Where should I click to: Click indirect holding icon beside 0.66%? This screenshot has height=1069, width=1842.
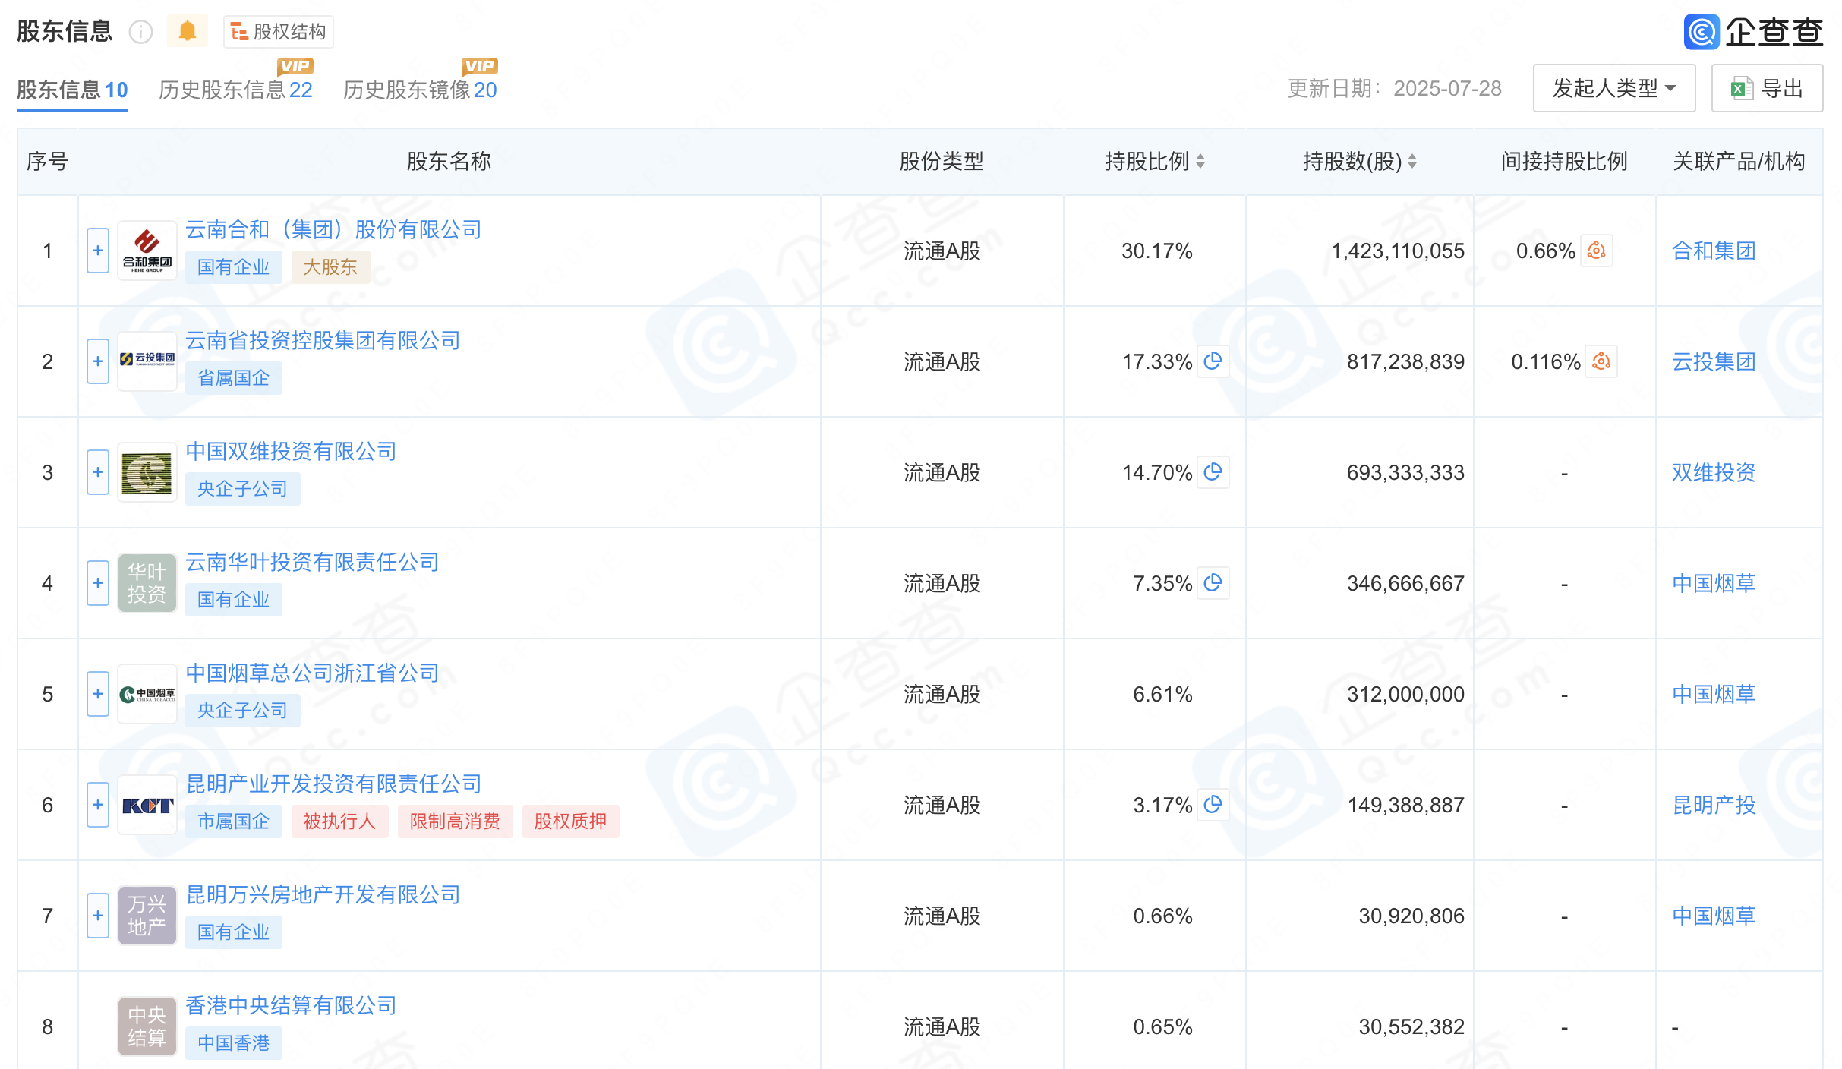[1596, 251]
